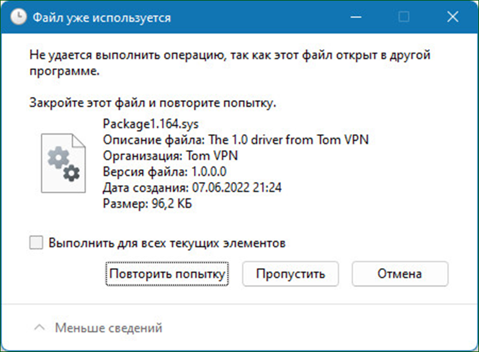Click the greyed-out maximize button
This screenshot has height=352, width=479.
(404, 17)
